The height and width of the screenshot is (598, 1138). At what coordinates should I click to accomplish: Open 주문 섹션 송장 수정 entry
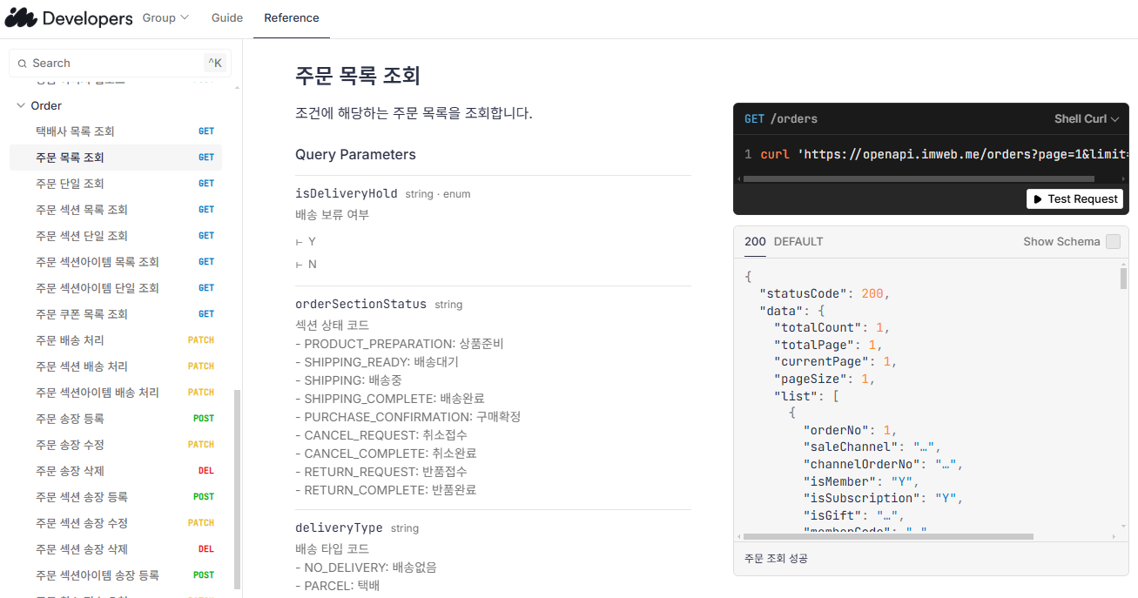[x=116, y=523]
